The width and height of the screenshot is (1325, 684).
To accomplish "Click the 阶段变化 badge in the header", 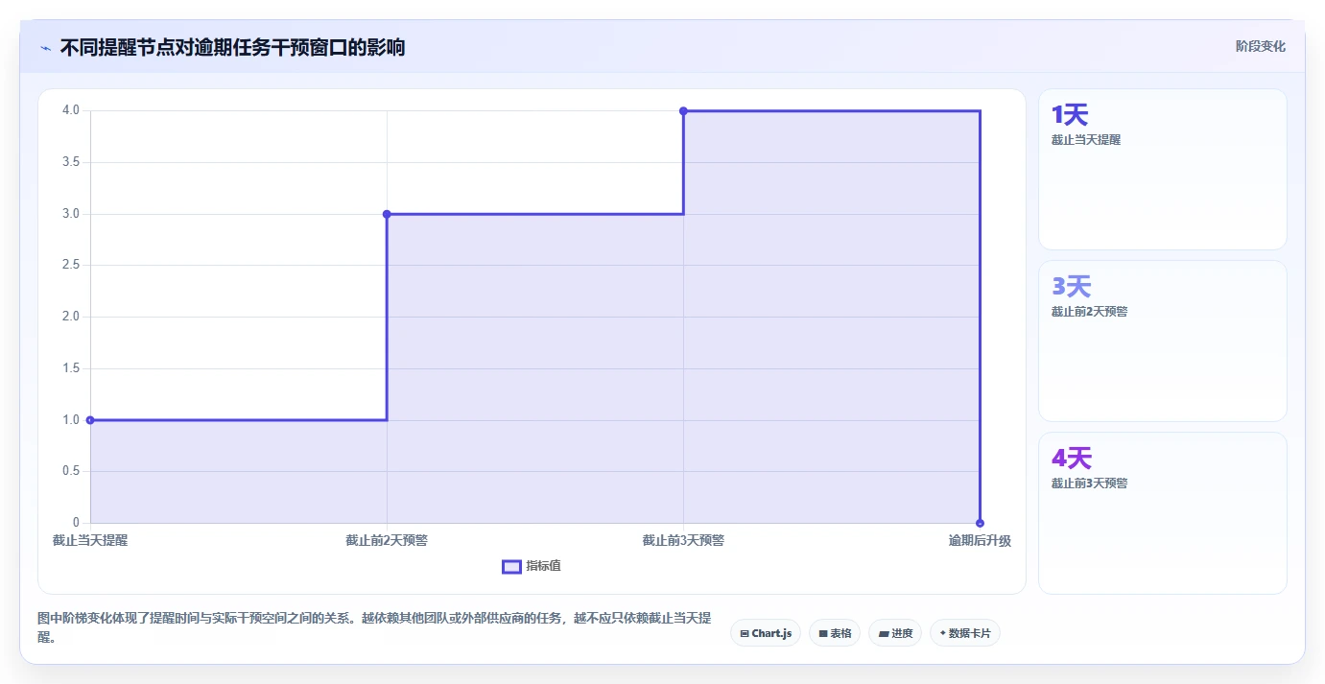I will (1260, 46).
